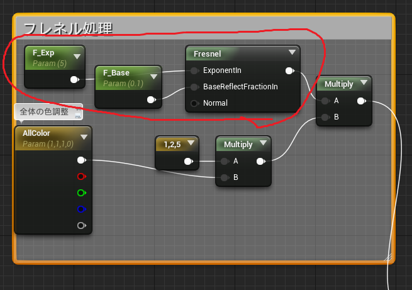This screenshot has height=290, width=412.
Task: Collapse the 1,2,5 constant node arrow
Action: (x=191, y=143)
